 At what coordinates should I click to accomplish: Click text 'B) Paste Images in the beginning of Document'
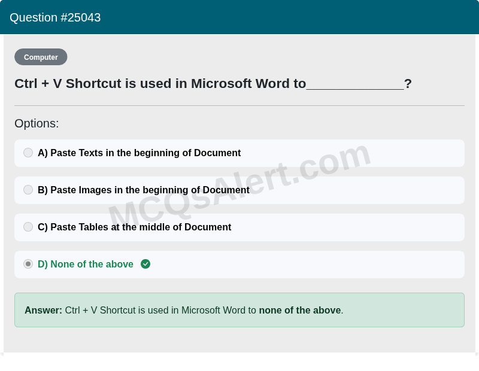144,190
